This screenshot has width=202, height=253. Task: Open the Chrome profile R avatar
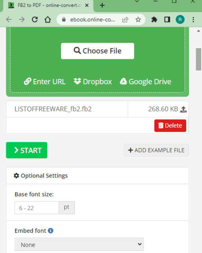pos(180,20)
